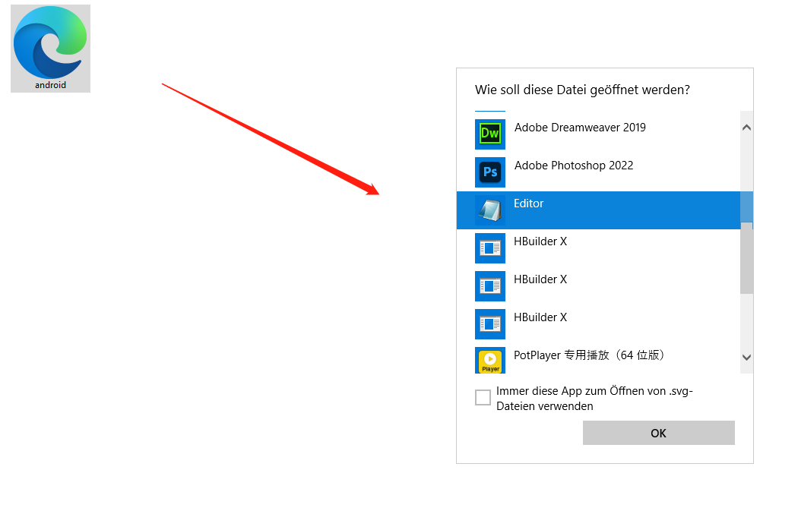The width and height of the screenshot is (798, 511).
Task: Click the second HBuilder X icon
Action: click(490, 285)
